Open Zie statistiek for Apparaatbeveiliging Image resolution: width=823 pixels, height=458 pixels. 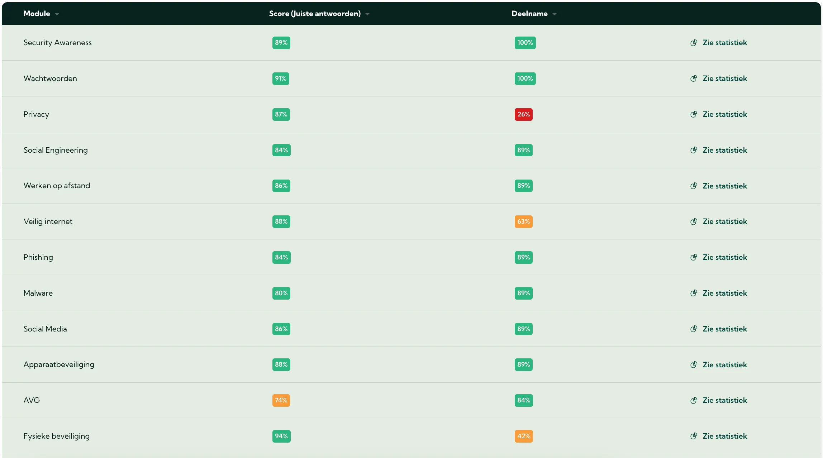tap(724, 365)
